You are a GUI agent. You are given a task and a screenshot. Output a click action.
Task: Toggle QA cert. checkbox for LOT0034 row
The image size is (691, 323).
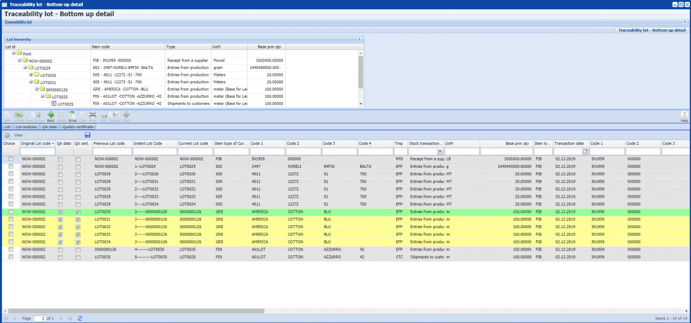pyautogui.click(x=78, y=241)
